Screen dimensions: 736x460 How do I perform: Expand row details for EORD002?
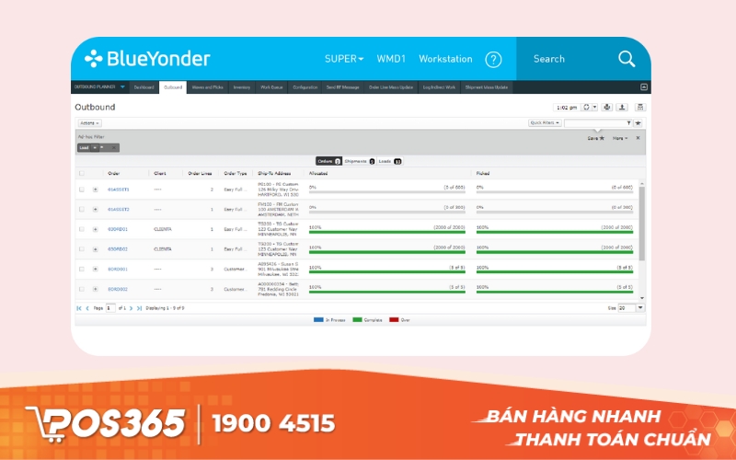[x=96, y=289]
